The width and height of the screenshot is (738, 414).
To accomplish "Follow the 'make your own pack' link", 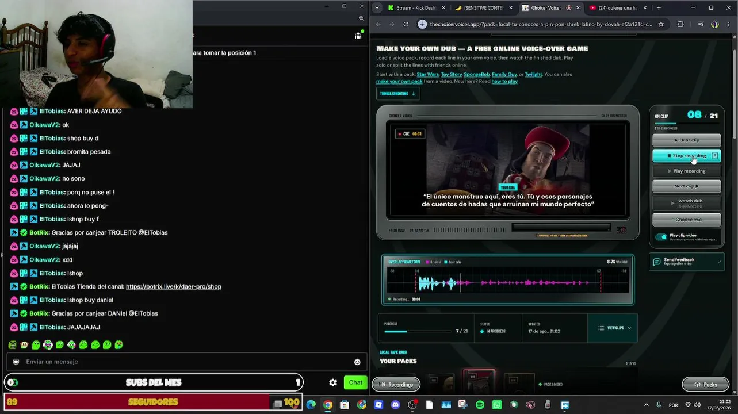I will pos(399,82).
